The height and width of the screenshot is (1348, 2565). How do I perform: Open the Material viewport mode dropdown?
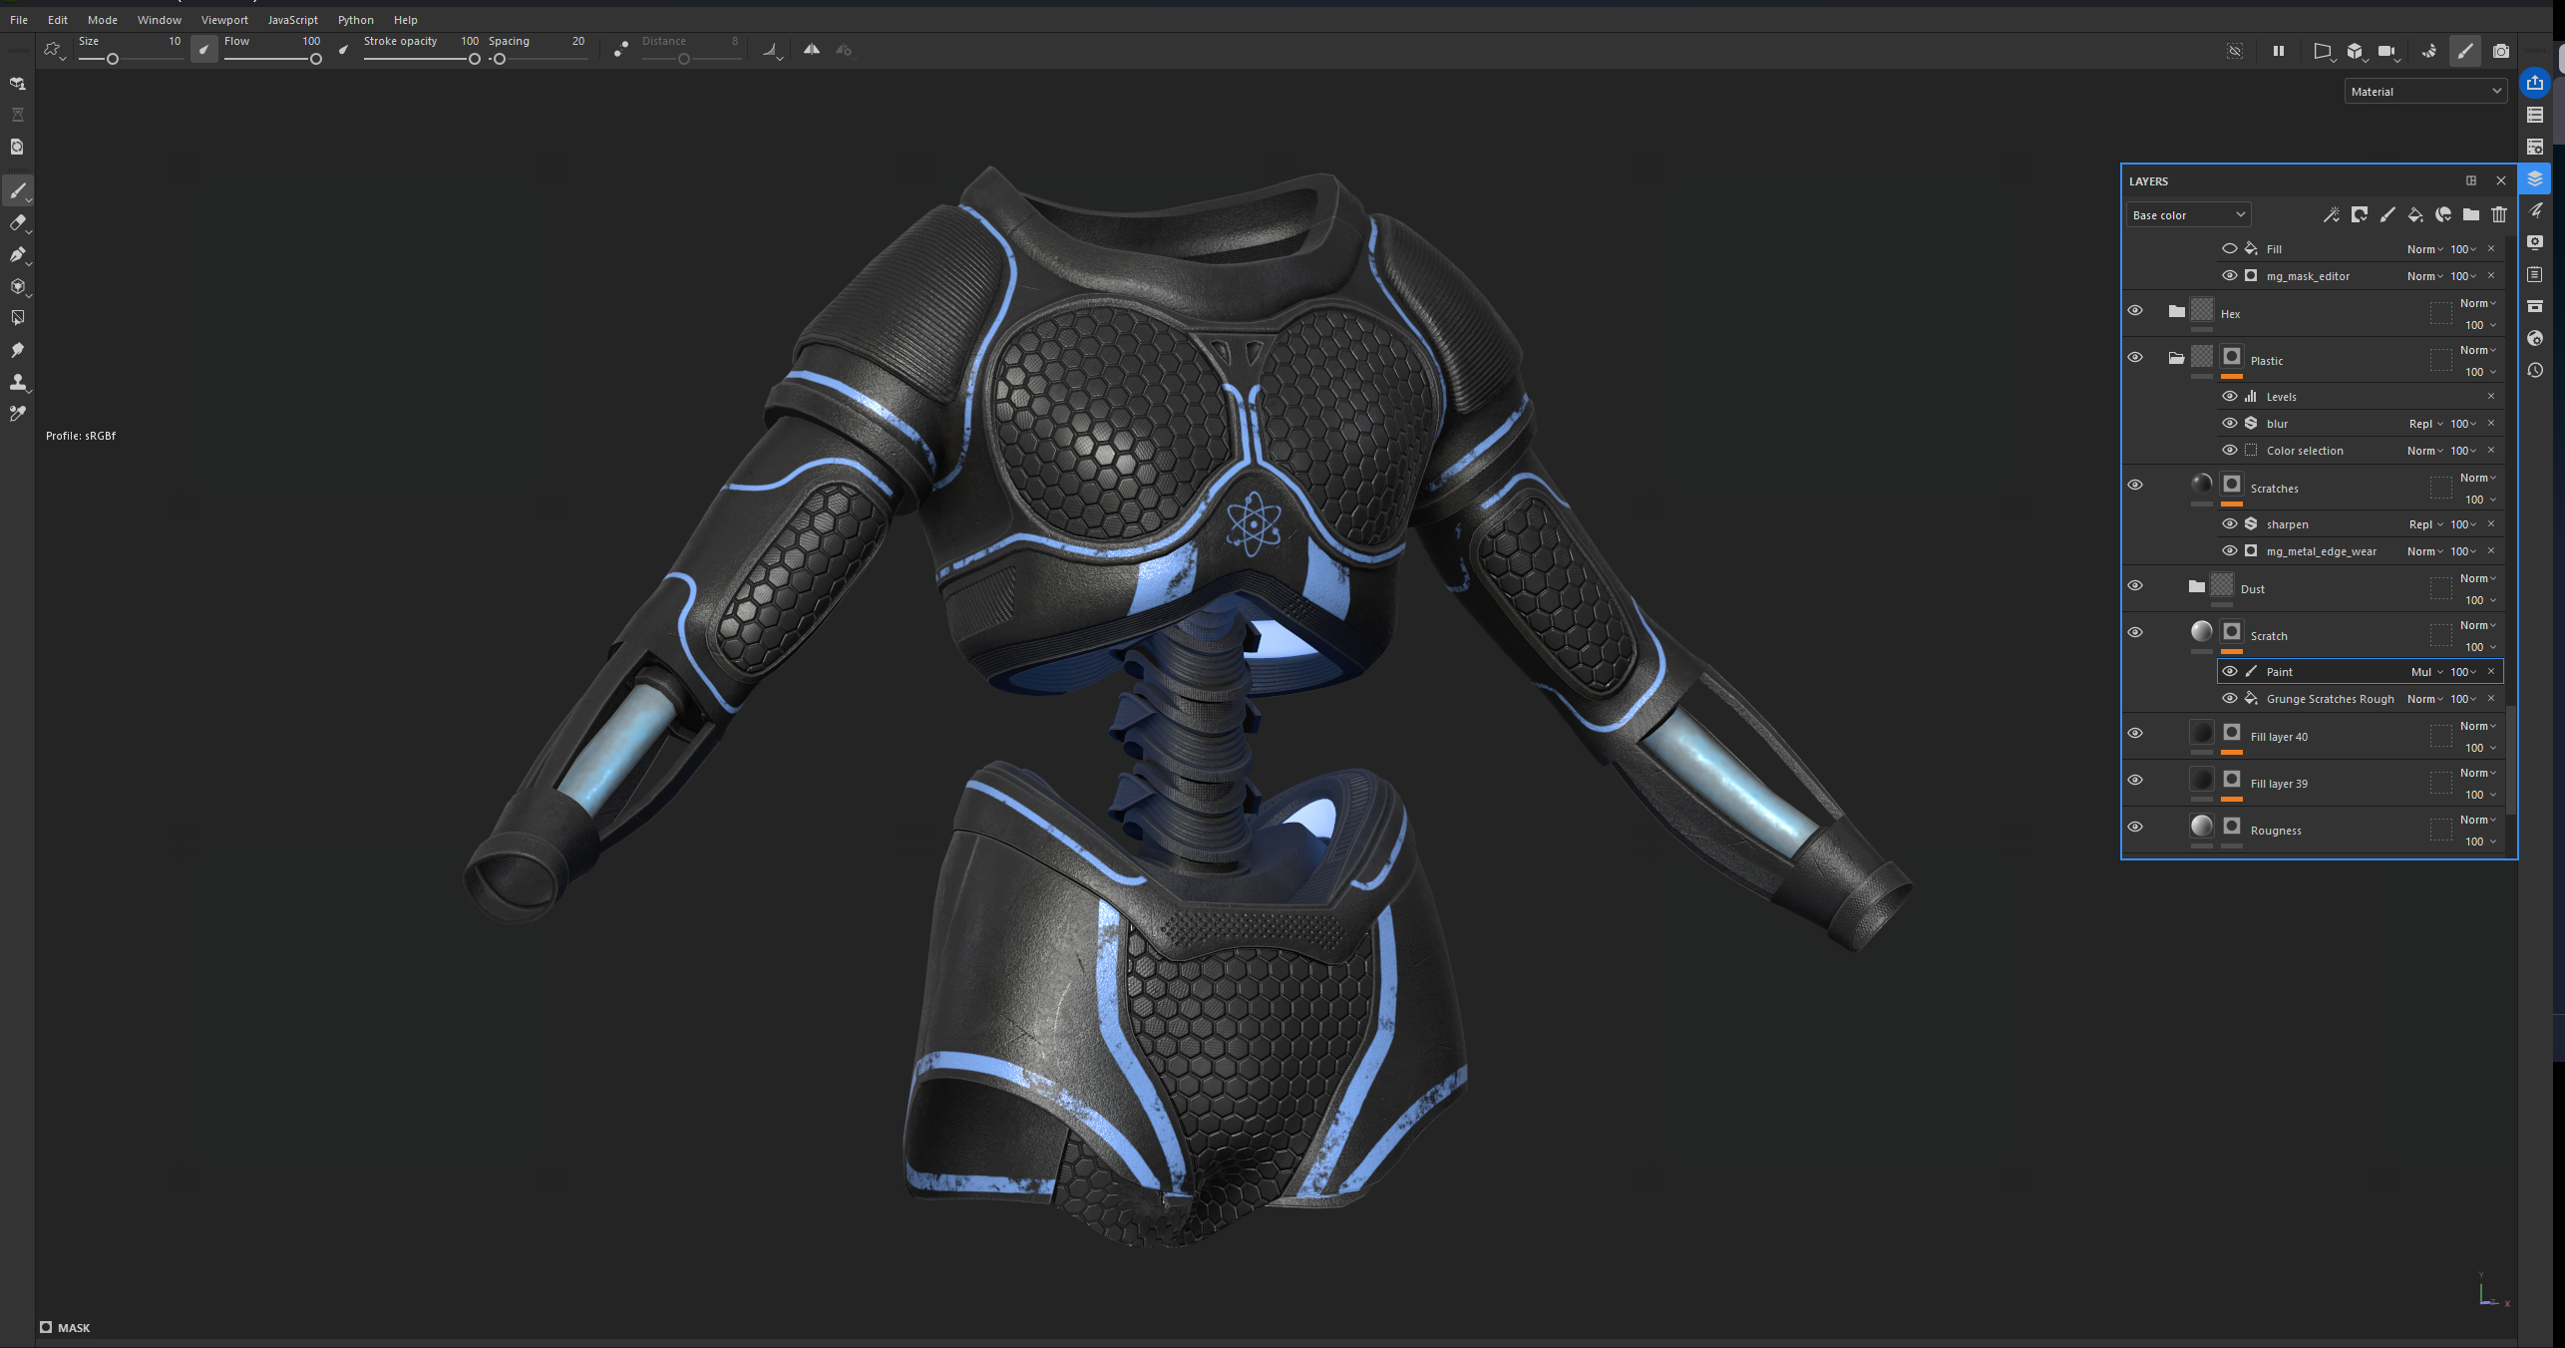coord(2424,92)
